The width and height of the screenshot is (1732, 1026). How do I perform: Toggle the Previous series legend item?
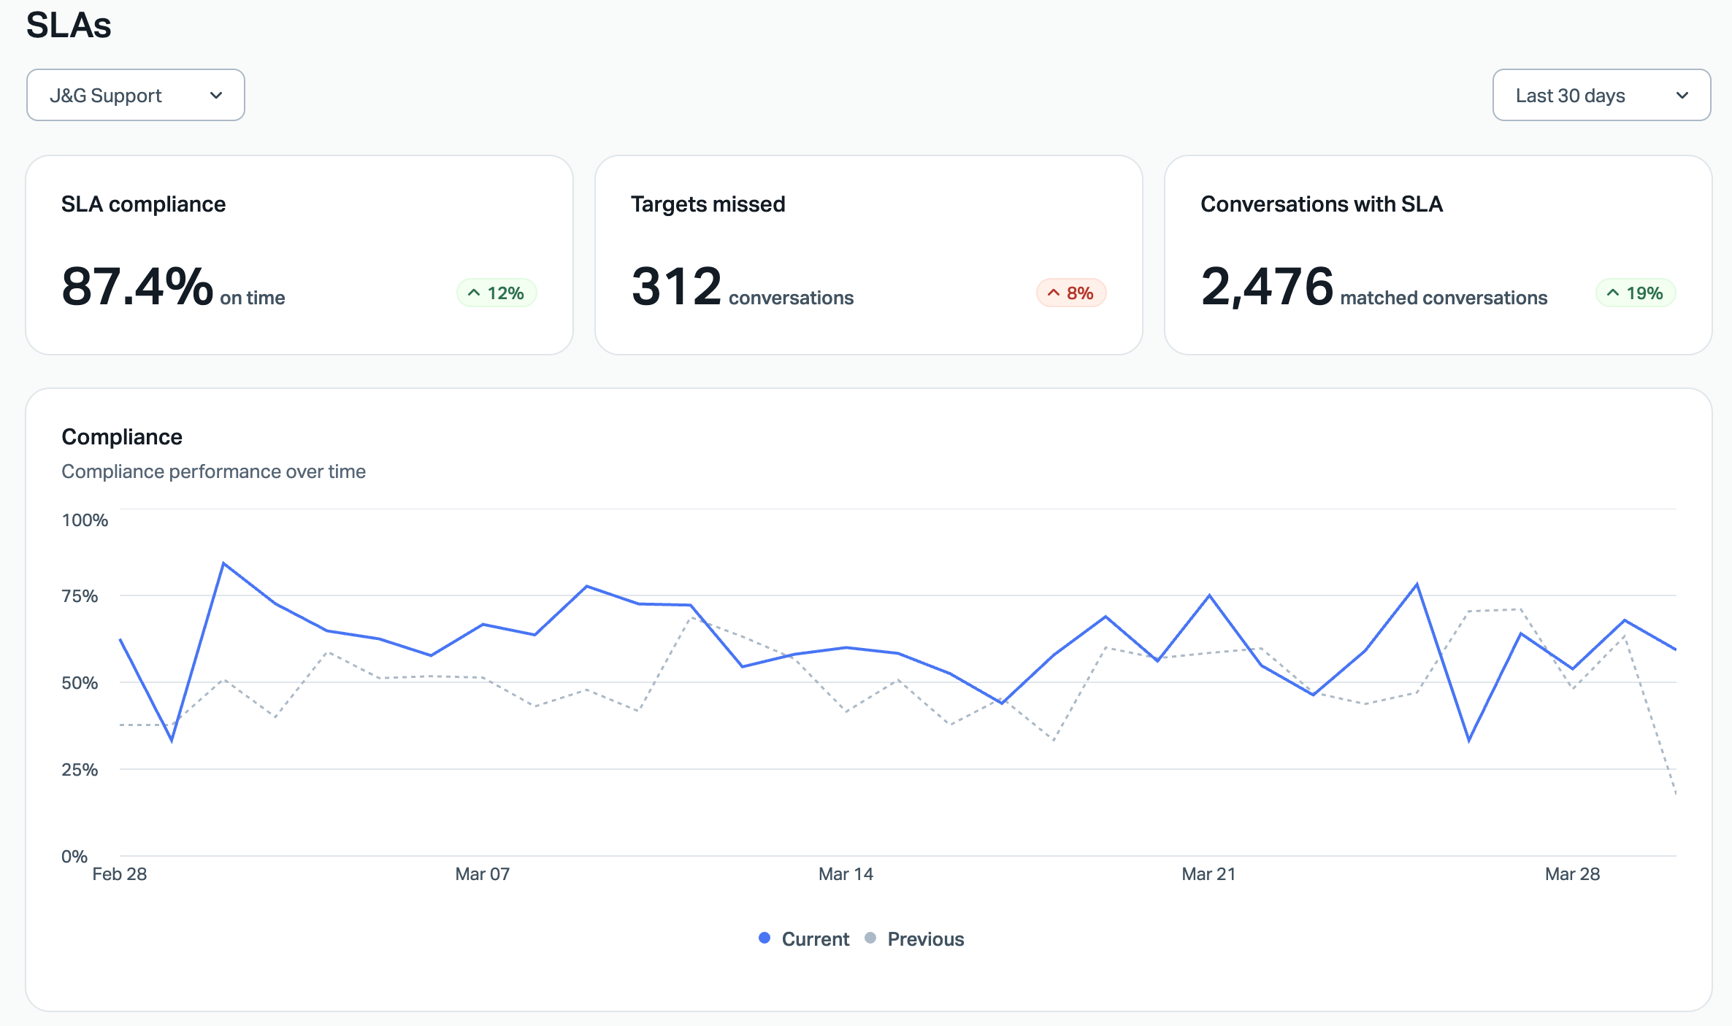pyautogui.click(x=925, y=939)
